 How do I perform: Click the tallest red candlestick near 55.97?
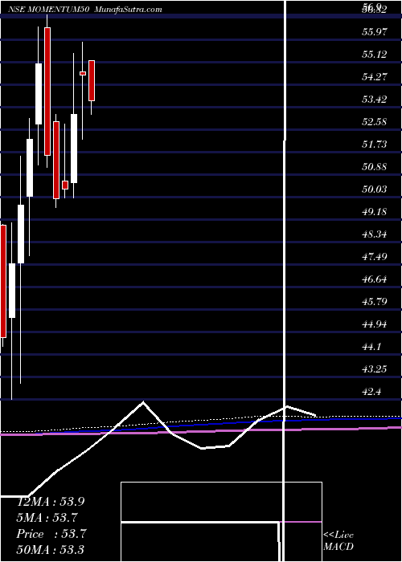[47, 92]
